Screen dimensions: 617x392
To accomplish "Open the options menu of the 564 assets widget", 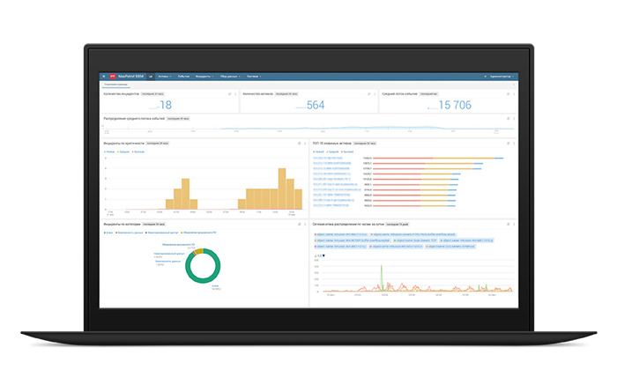I will click(375, 94).
